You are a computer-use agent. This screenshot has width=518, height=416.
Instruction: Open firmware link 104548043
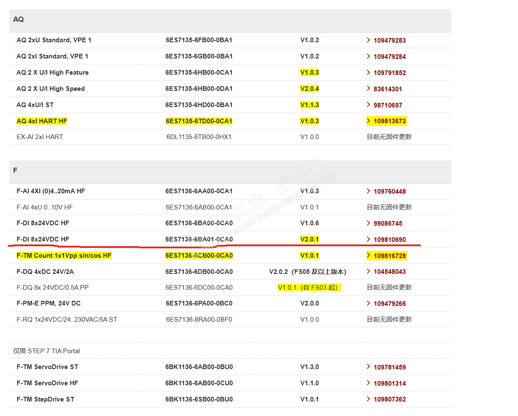(x=390, y=272)
